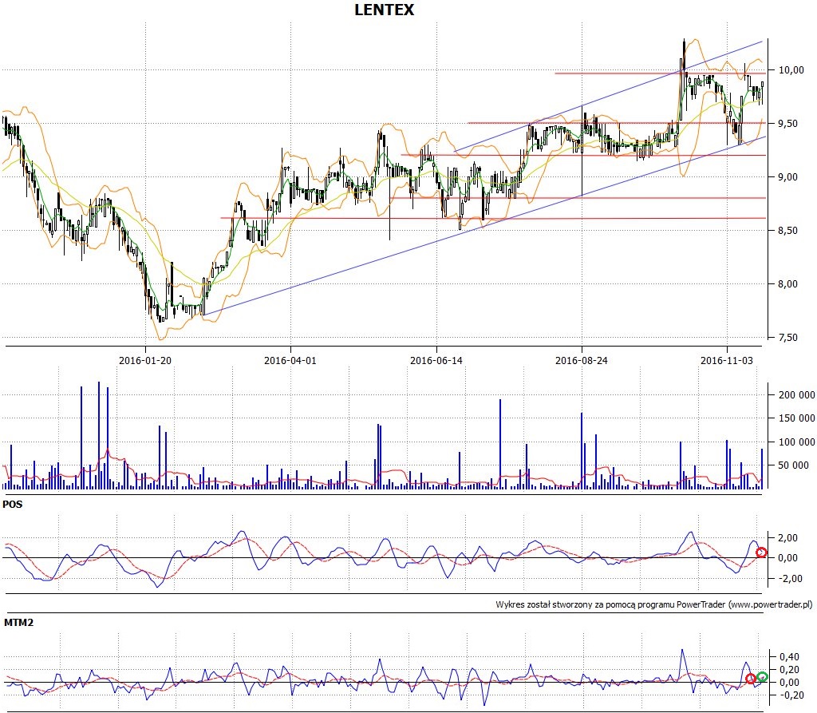Click the POS indicator label
This screenshot has height=713, width=817.
pos(13,505)
